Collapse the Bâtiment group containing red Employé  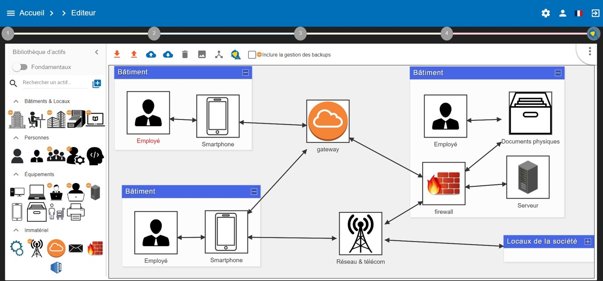coord(245,73)
